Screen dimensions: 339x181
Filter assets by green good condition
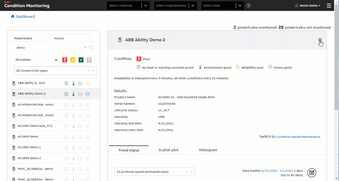(81, 60)
